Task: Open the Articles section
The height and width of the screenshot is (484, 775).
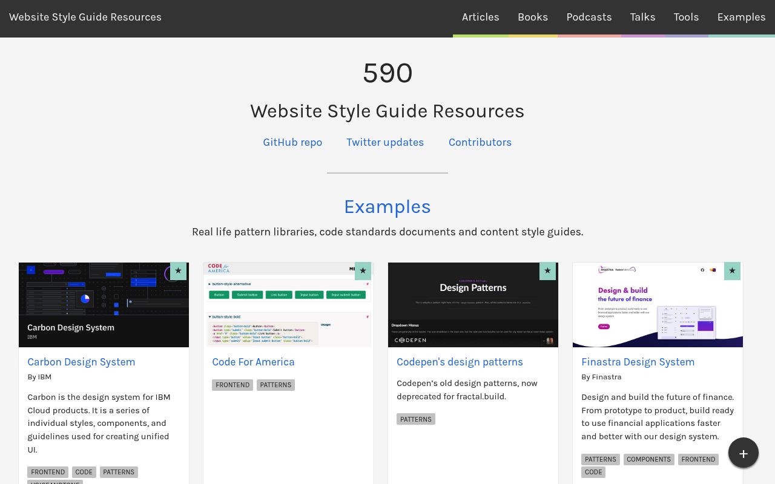Action: [x=480, y=17]
